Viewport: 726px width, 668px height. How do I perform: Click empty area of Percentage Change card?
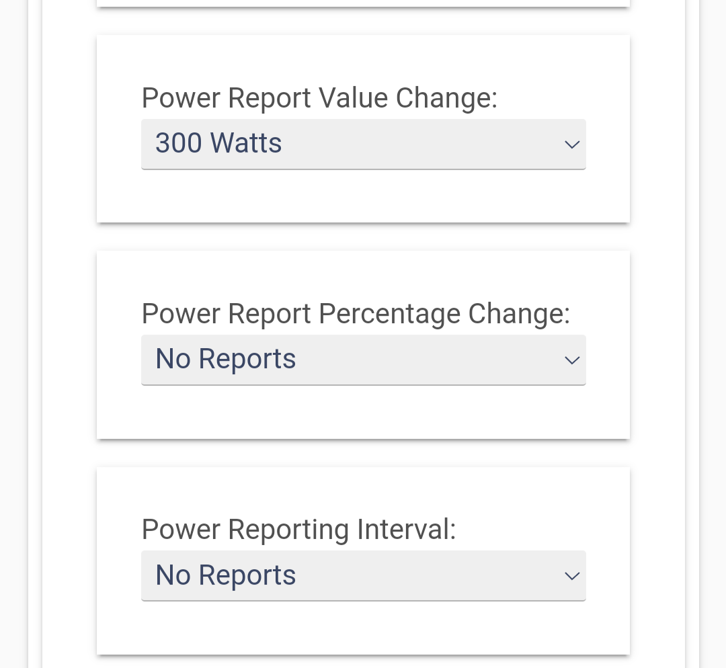(364, 412)
